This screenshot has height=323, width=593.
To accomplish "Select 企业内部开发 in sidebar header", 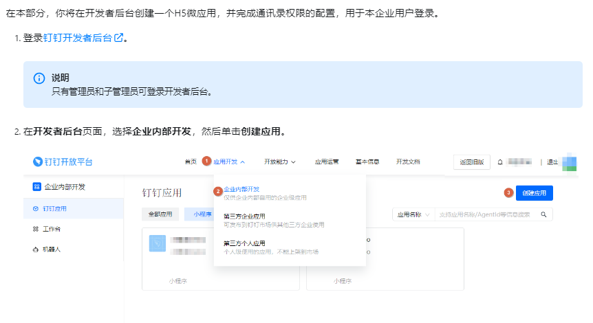I will (x=65, y=187).
